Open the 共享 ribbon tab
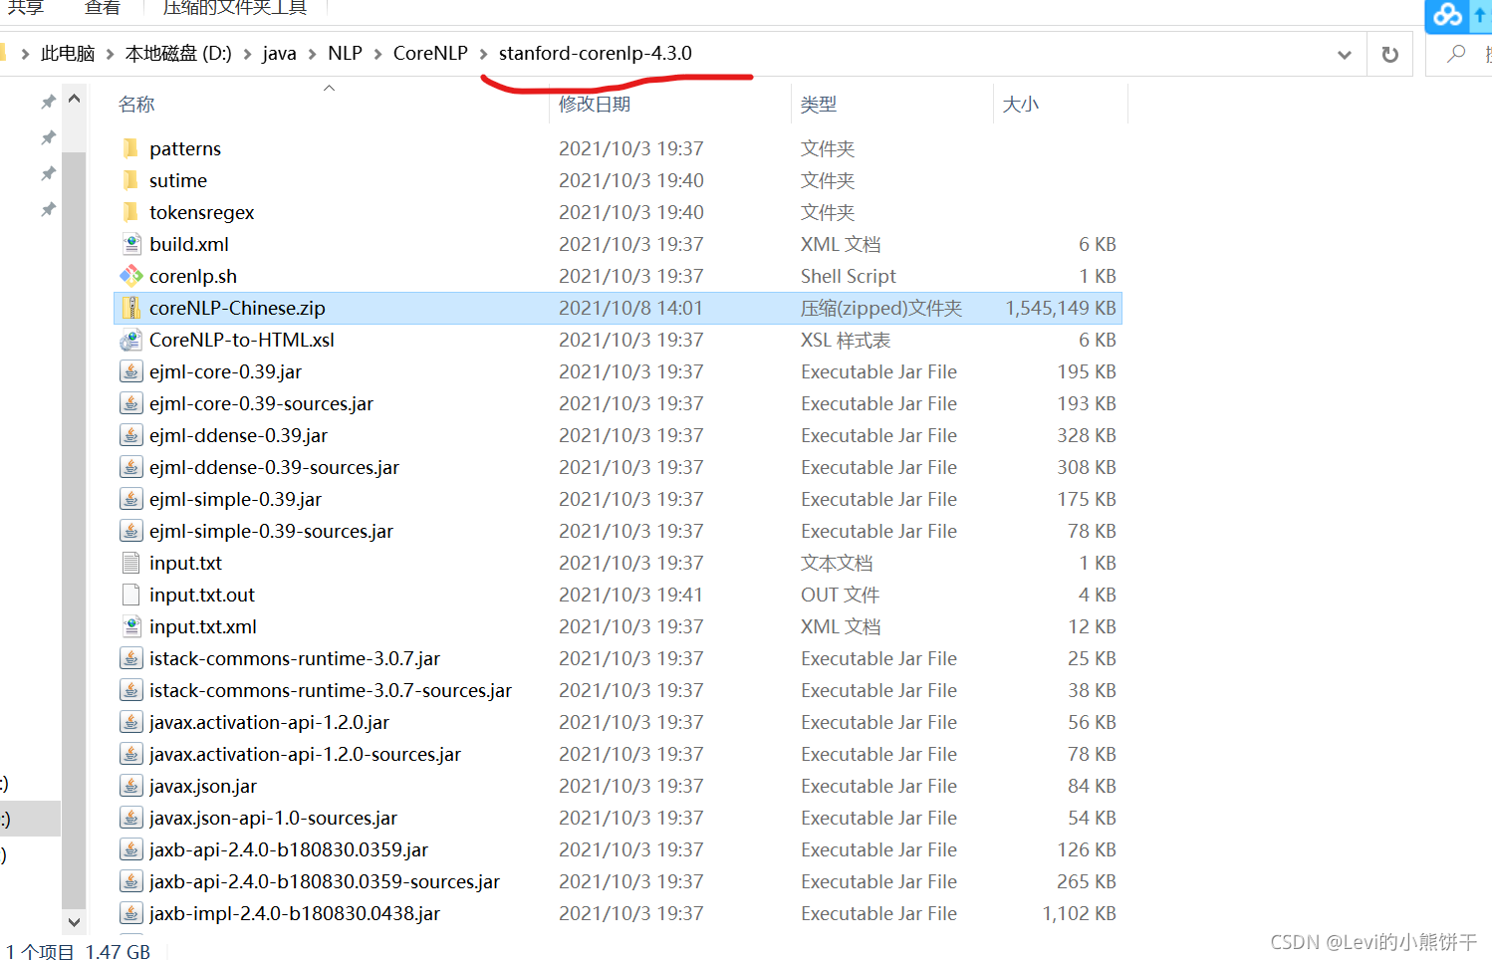Image resolution: width=1492 pixels, height=960 pixels. pos(25,8)
